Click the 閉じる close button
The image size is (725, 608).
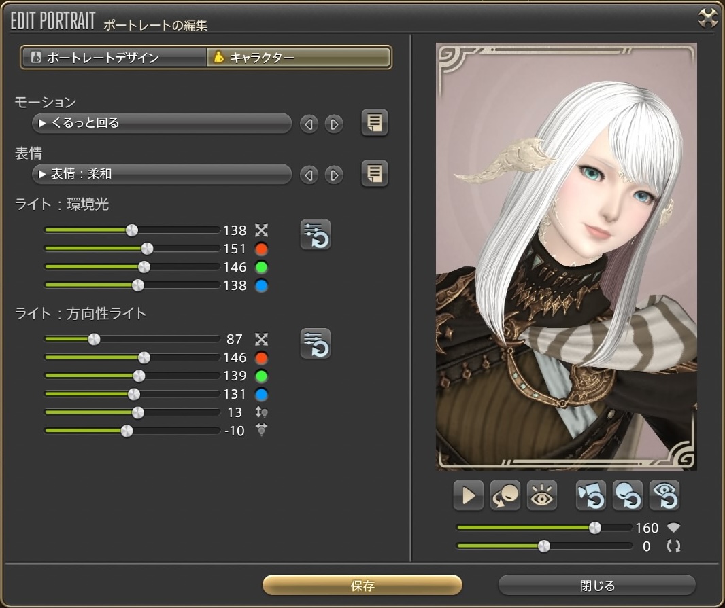tap(596, 586)
